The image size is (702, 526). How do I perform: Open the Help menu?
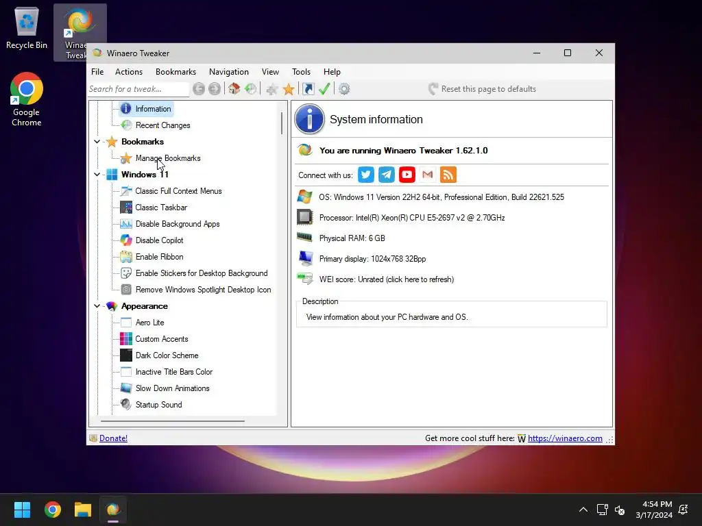(332, 71)
